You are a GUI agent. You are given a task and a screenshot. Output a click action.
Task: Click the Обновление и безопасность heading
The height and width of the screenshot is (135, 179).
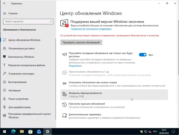pos(20,30)
